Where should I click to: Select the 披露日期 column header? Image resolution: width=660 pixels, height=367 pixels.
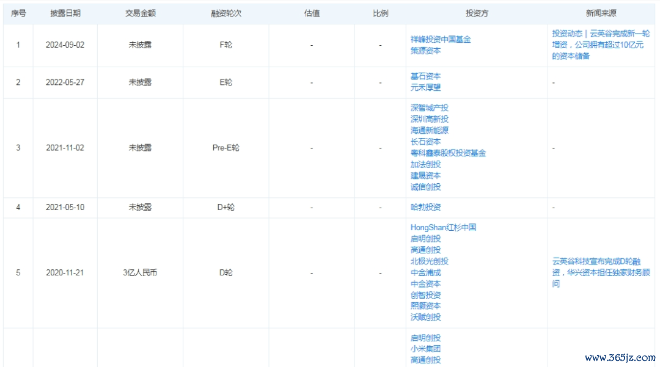tap(65, 13)
